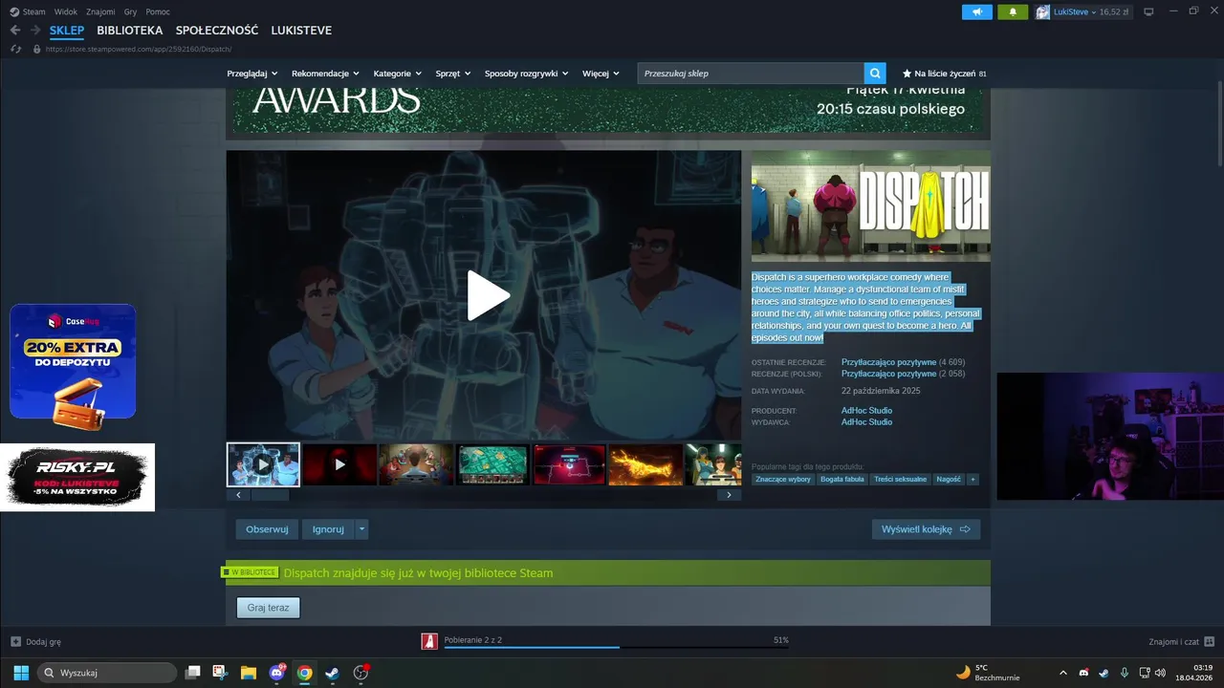Open Task View on the taskbar
The width and height of the screenshot is (1224, 688).
[192, 673]
